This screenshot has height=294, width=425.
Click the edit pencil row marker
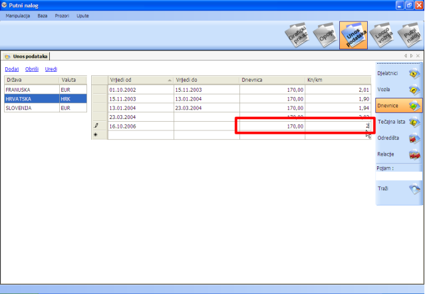[96, 126]
